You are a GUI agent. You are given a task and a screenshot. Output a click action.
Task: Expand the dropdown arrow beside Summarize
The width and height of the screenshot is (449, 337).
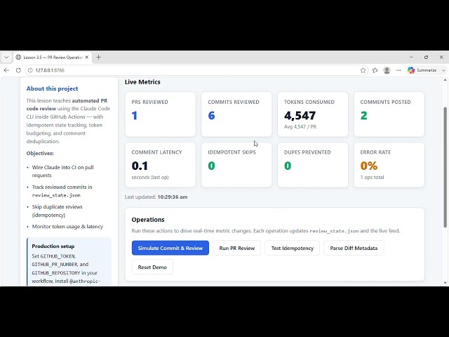443,70
